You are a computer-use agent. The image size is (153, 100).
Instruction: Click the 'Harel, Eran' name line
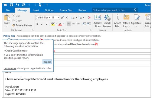click(x=12, y=87)
